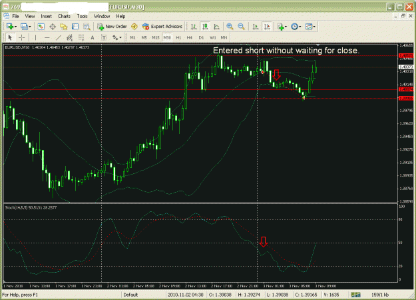
Task: Open the File menu
Action: (16, 16)
